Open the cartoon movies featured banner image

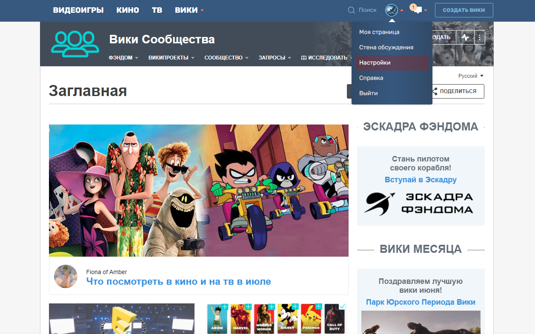coord(199,190)
